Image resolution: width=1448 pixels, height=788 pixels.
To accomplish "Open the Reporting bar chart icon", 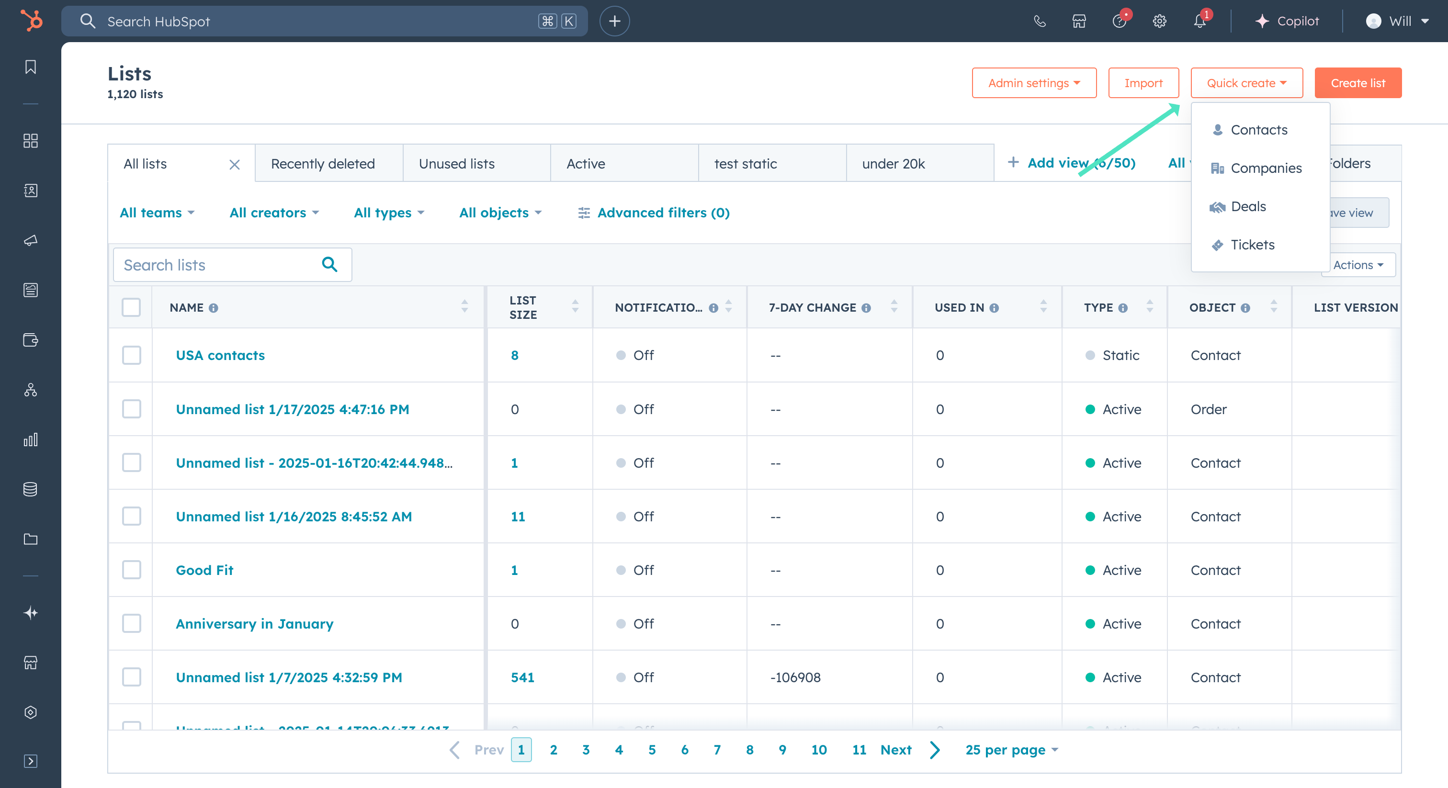I will pyautogui.click(x=30, y=439).
